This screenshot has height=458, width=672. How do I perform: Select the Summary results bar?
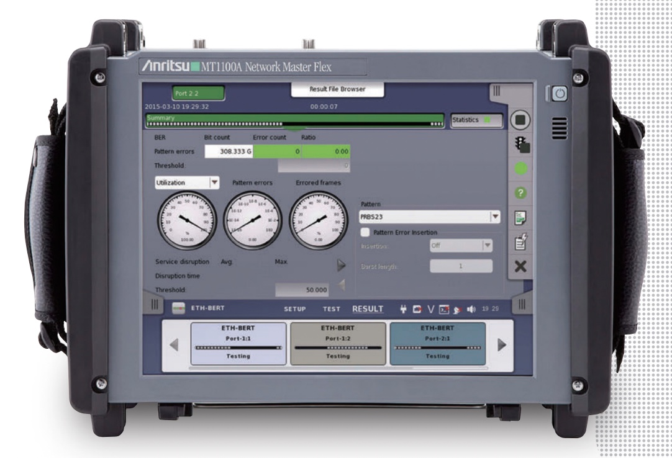coord(295,121)
